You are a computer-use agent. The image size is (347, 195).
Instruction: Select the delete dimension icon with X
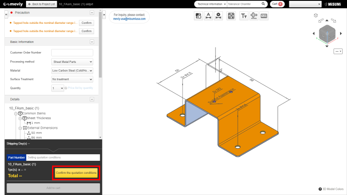pos(218,16)
